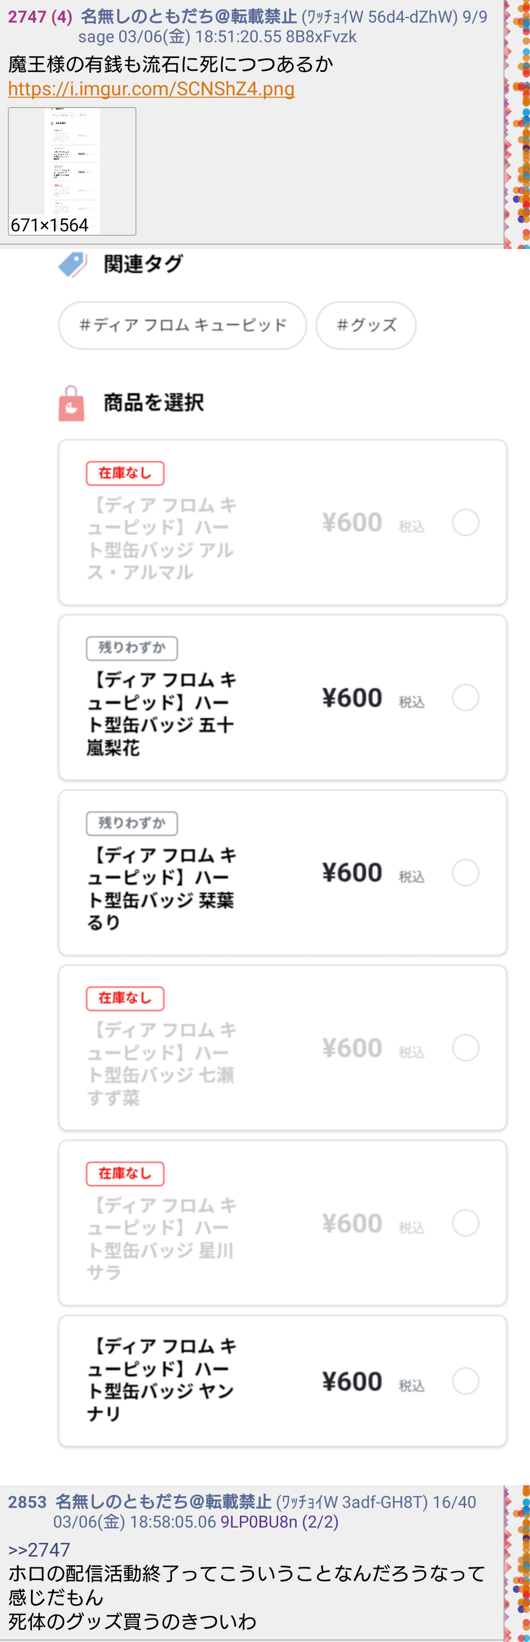The height and width of the screenshot is (1642, 530).
Task: Select the 五十嵐梨花 badge radio button
Action: 465,697
